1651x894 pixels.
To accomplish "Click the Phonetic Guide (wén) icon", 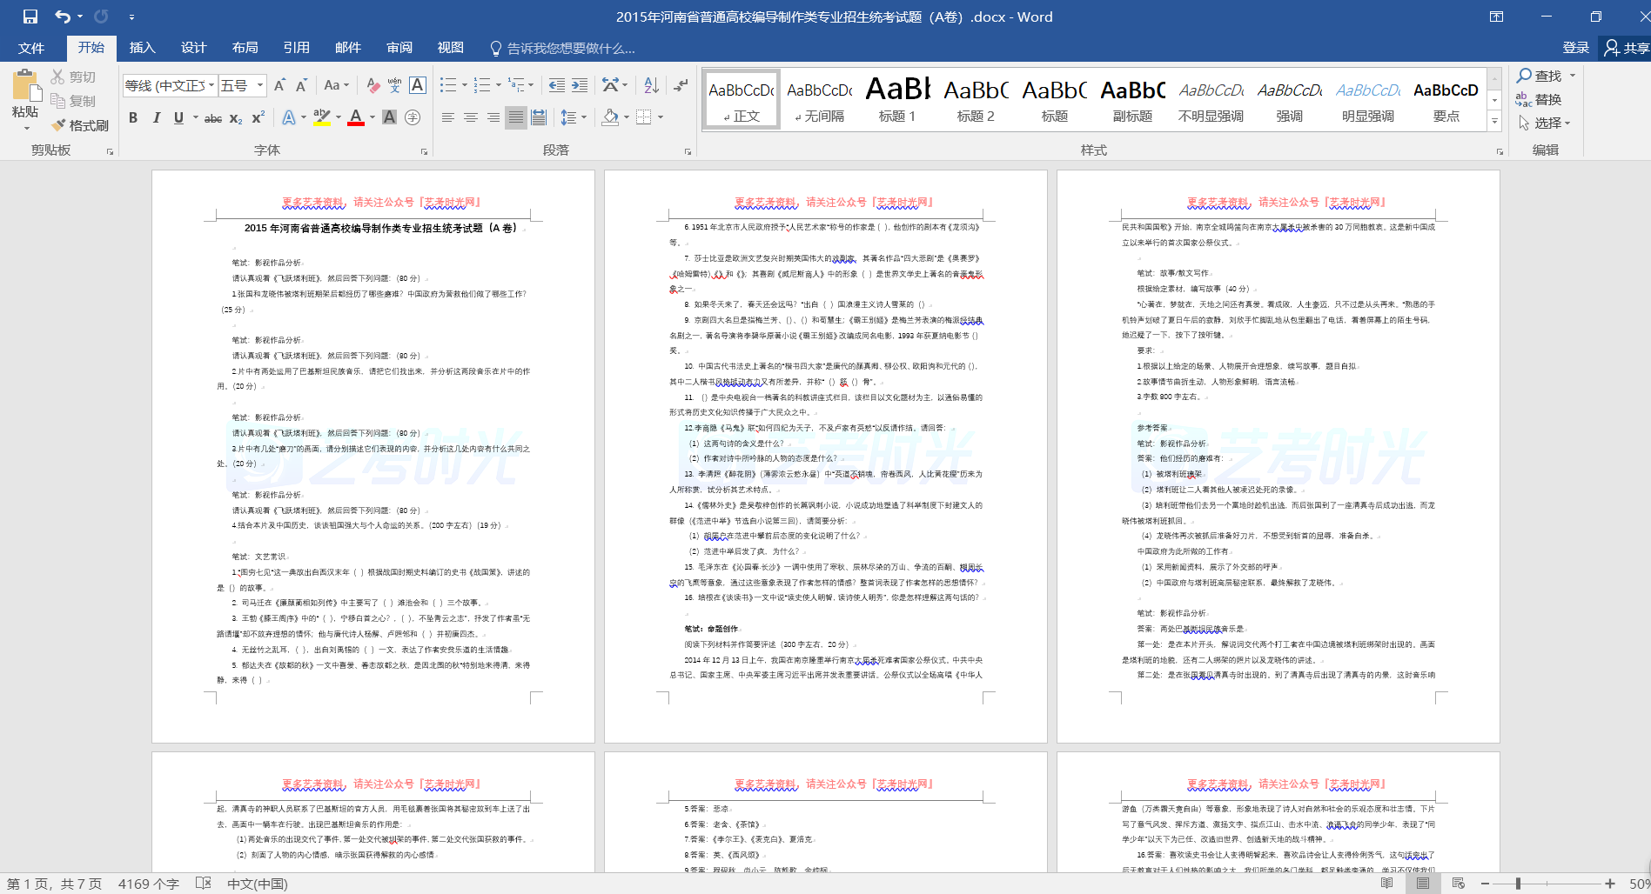I will pyautogui.click(x=395, y=85).
